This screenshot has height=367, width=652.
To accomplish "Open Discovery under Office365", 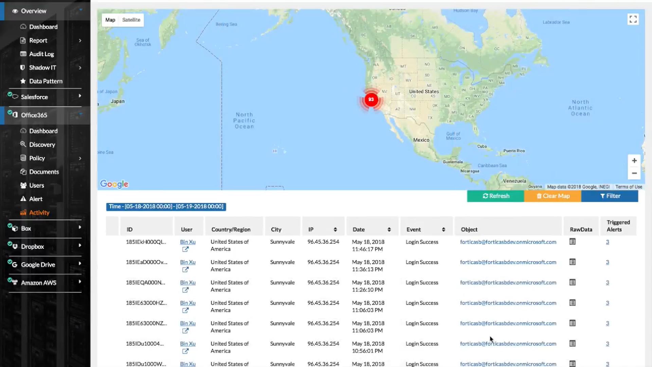I will click(x=42, y=145).
